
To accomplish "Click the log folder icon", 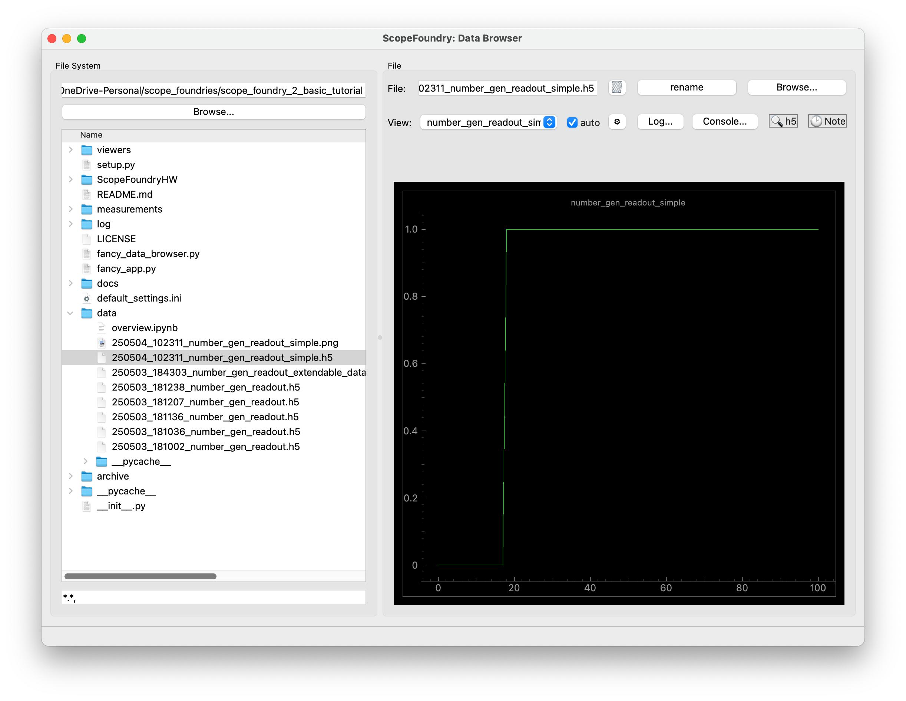I will click(x=87, y=224).
